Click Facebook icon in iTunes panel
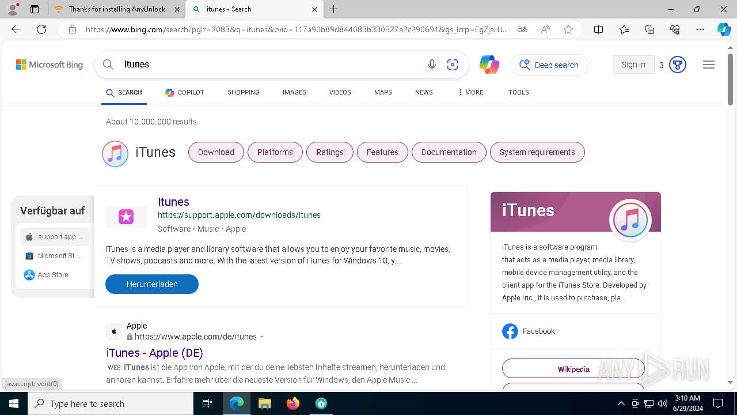This screenshot has width=737, height=415. coord(510,331)
